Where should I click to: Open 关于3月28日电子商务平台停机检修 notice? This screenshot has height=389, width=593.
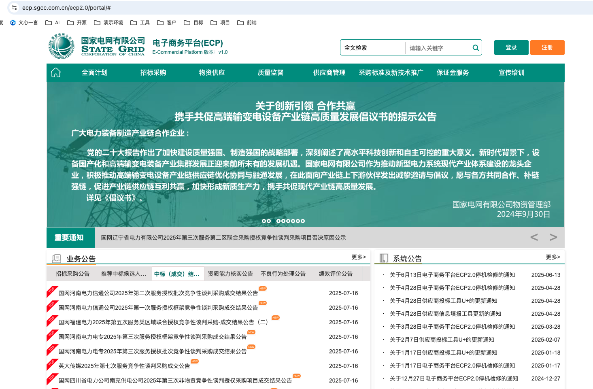click(x=452, y=327)
